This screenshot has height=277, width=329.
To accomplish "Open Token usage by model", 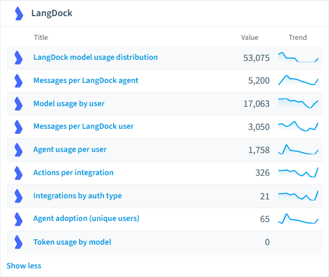I will tap(72, 242).
